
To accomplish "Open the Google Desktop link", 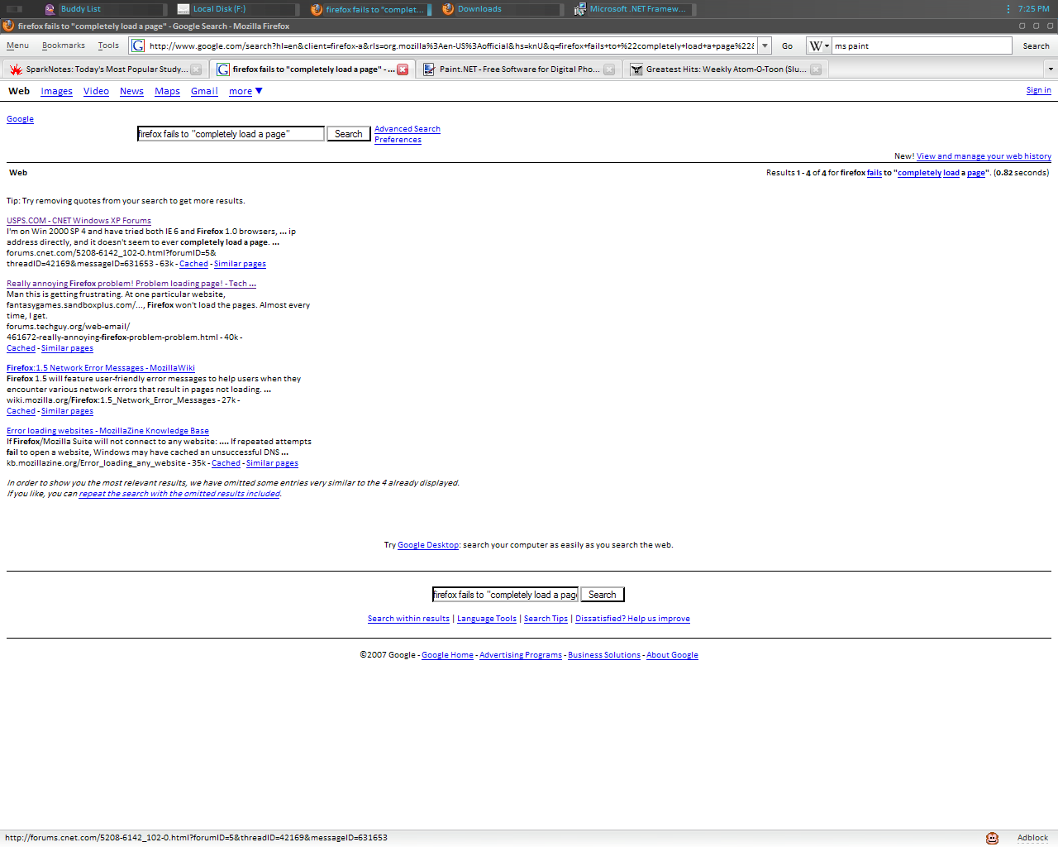I will pos(428,545).
